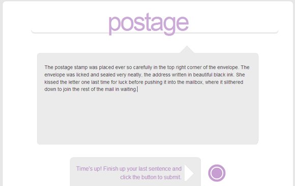
Task: Click the triangular pointer above the text box
Action: [x=187, y=49]
